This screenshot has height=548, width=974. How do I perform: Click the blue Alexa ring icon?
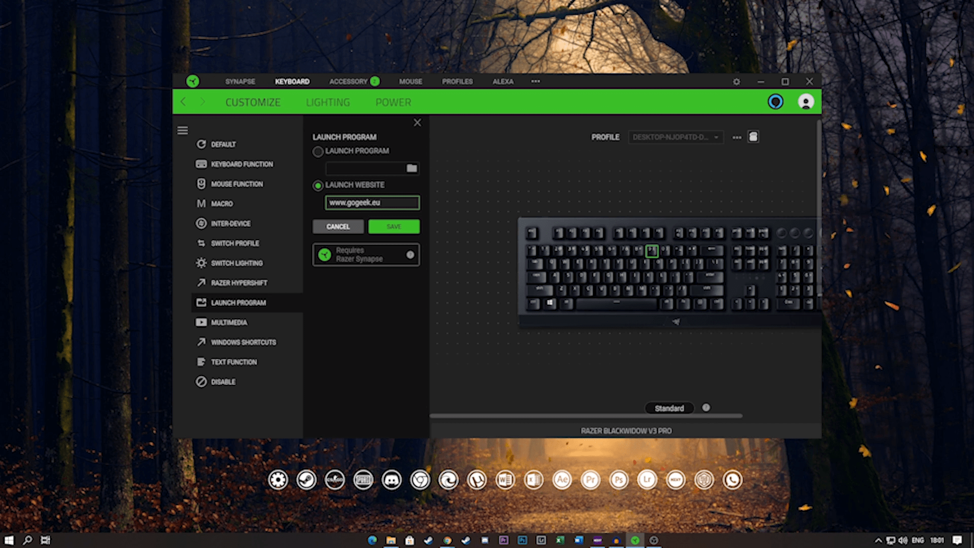[x=775, y=102]
